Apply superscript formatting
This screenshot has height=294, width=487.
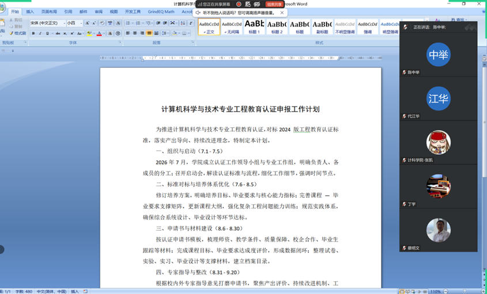tap(72, 33)
